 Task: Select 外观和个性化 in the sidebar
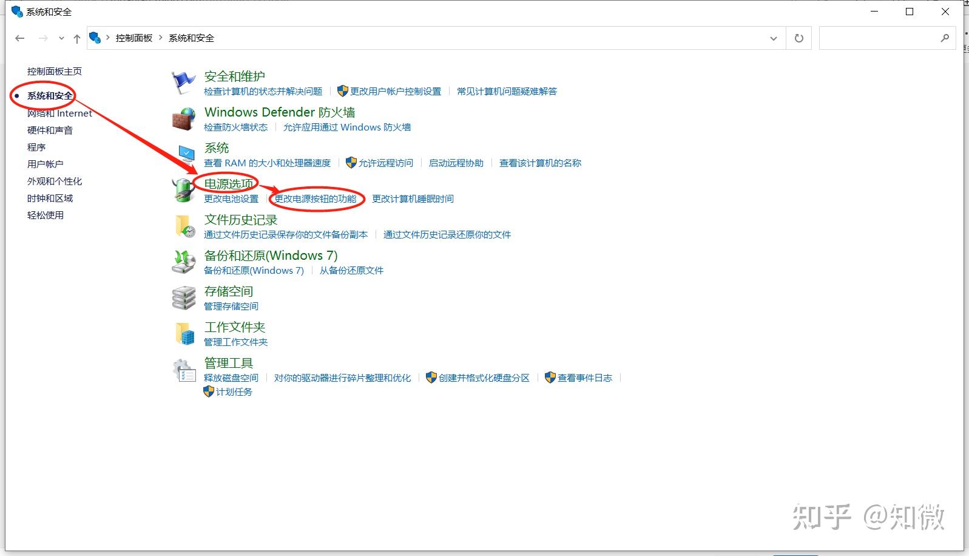pos(55,181)
